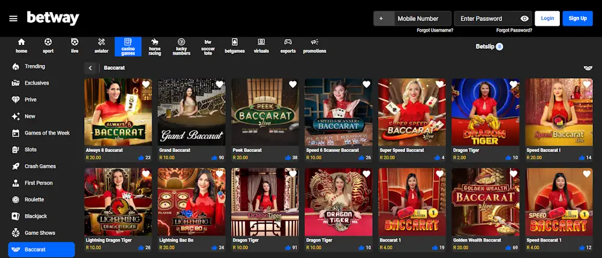Screen dimensions: 602x258
Task: Select the casino games tab
Action: pyautogui.click(x=128, y=46)
